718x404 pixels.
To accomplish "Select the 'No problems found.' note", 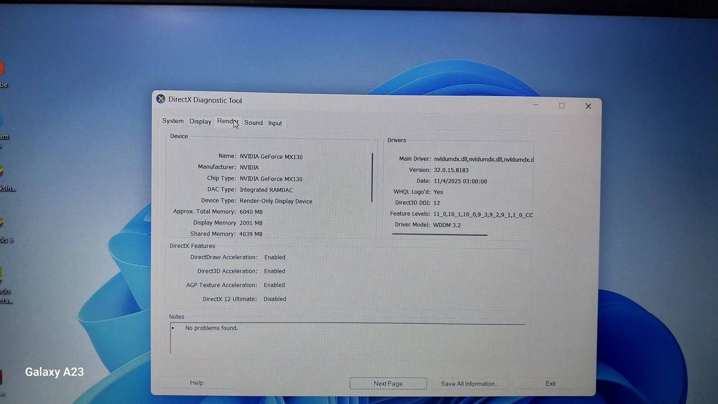I will (x=212, y=328).
